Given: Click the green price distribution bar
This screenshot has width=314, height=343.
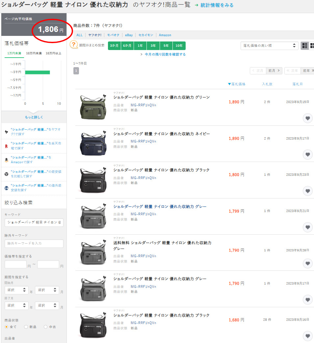Looking at the screenshot, I should pos(37,72).
